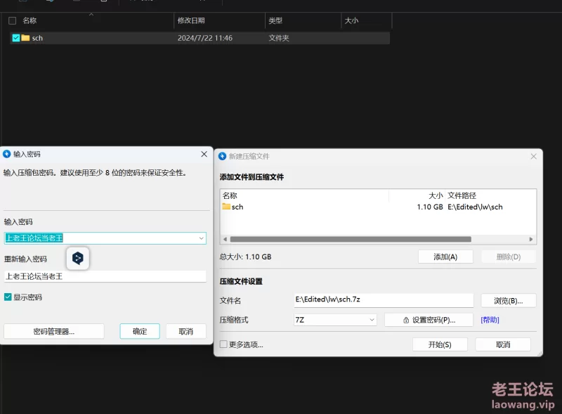Viewport: 562px width, 414px height.
Task: Expand the 输入密码 history dropdown
Action: point(201,238)
